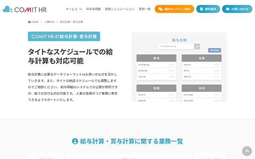This screenshot has height=159, width=255.
Task: Click the user icon beside the 業務一覧 heading
Action: tap(75, 141)
